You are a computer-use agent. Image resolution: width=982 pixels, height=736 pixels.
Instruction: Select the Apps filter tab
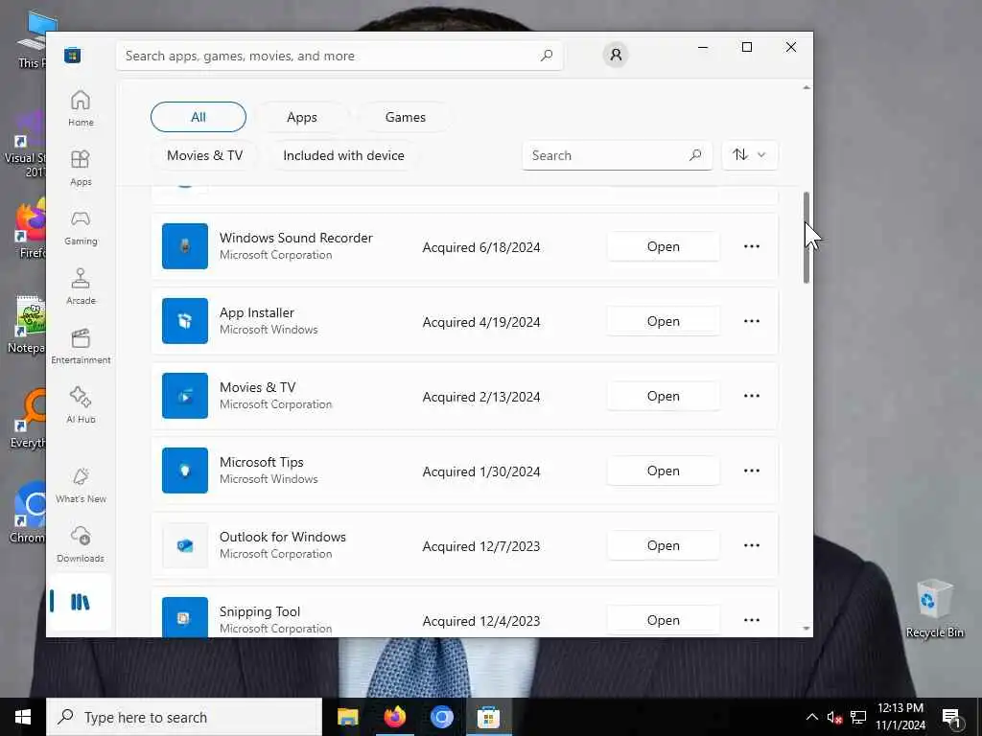pos(302,117)
